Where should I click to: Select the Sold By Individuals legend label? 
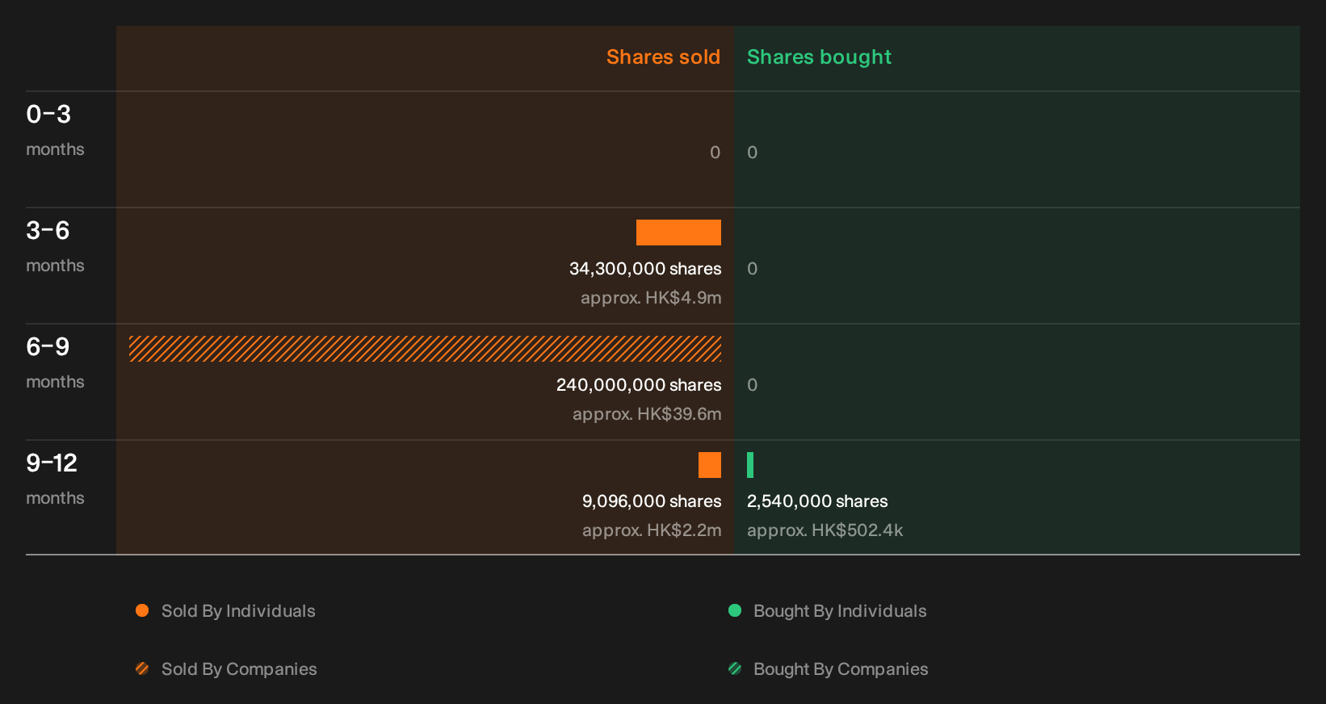point(238,611)
